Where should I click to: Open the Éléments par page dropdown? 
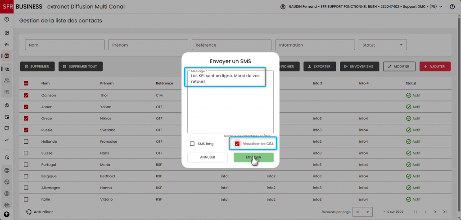pos(363,212)
